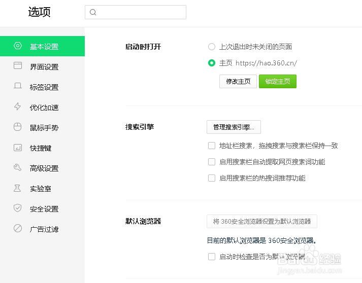Click the basic settings hexagon icon
The height and width of the screenshot is (283, 362).
coord(18,46)
